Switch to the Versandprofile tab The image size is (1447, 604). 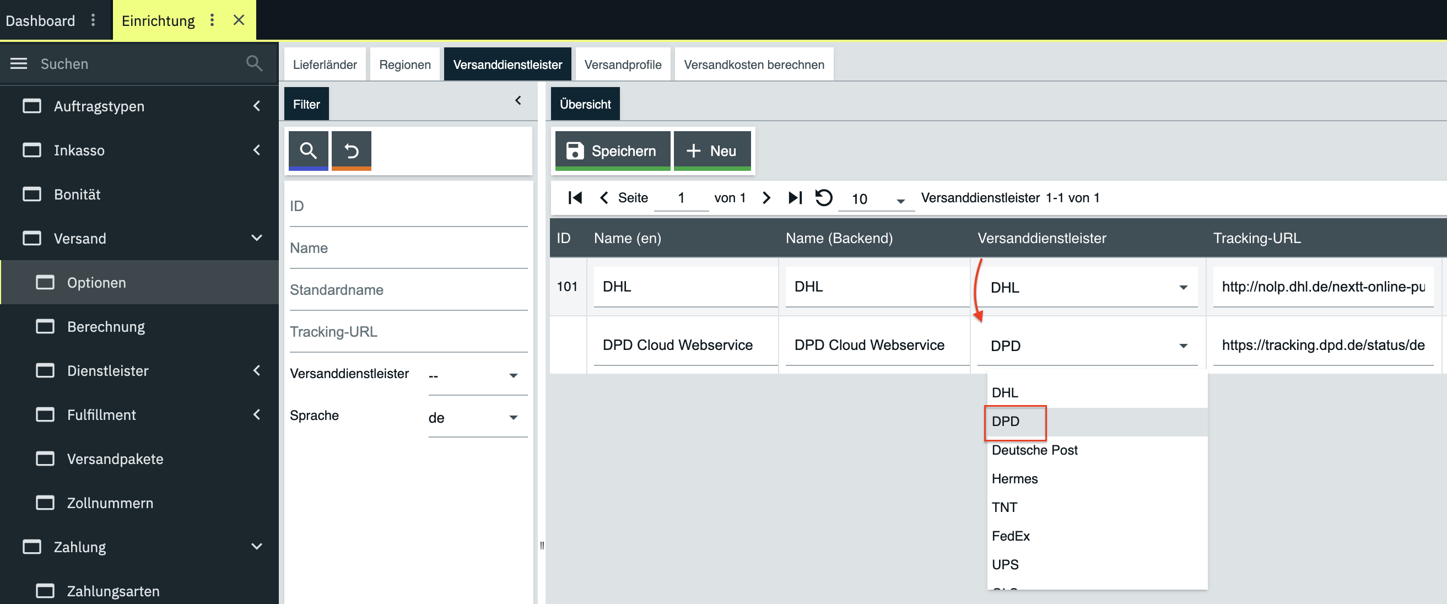coord(623,64)
